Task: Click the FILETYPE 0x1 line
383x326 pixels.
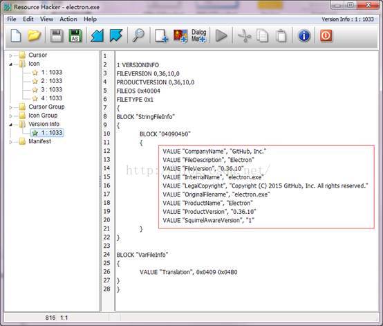Action: coord(135,100)
